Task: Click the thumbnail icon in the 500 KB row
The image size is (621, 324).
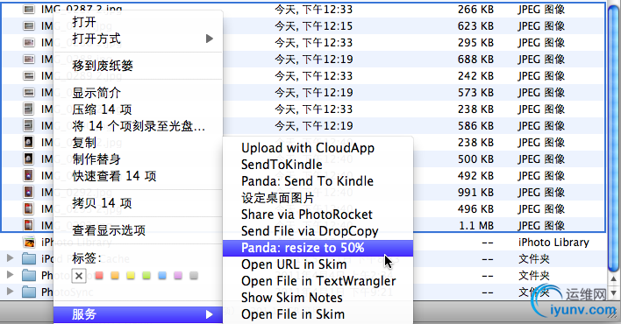Action: [x=29, y=158]
